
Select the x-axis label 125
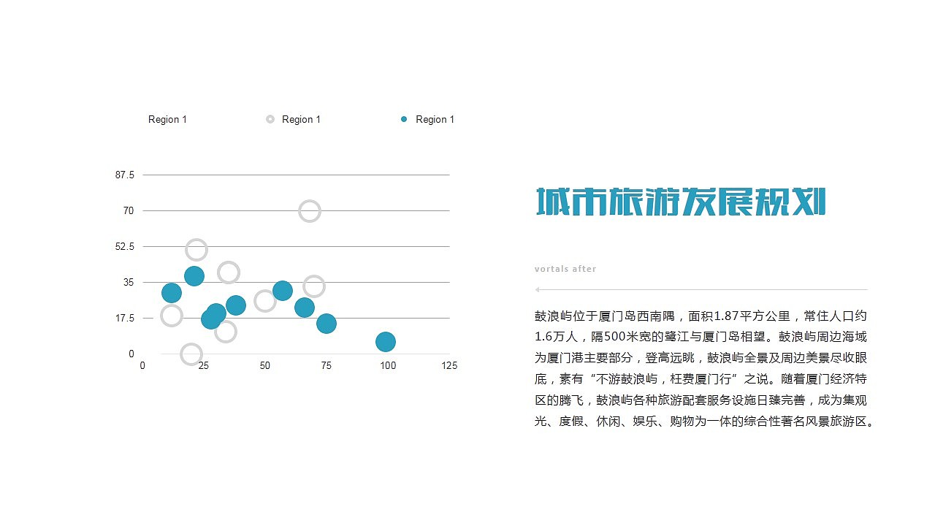449,365
